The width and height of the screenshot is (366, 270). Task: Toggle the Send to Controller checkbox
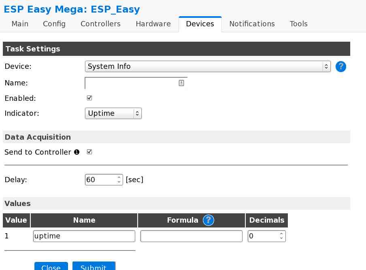pos(89,152)
